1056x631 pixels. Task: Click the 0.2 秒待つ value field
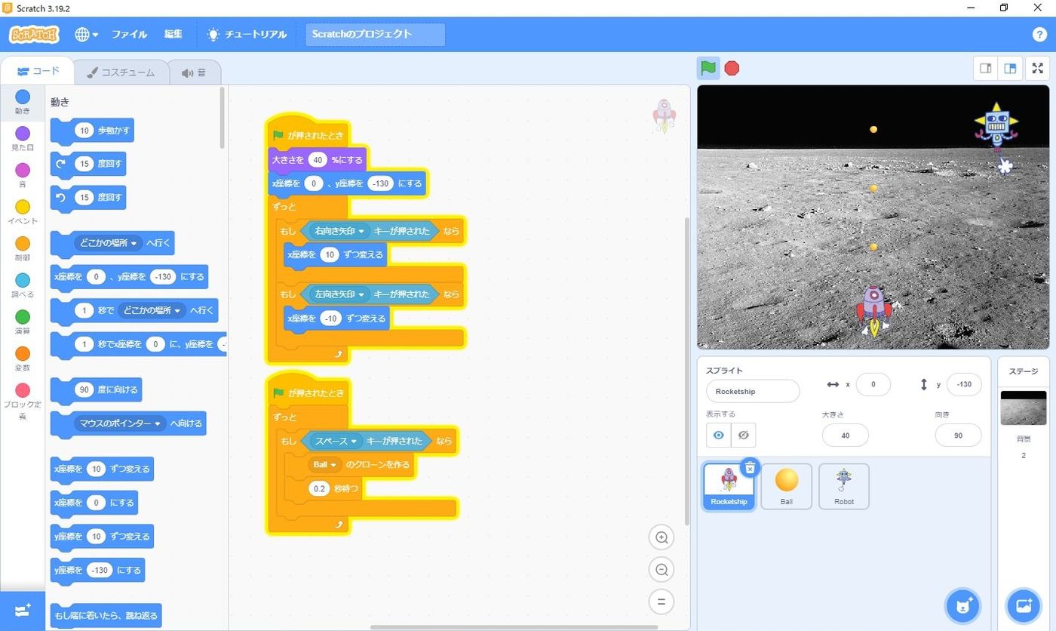point(319,489)
